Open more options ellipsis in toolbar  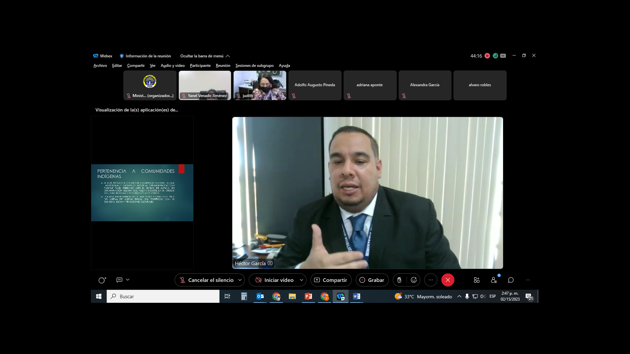tap(431, 280)
